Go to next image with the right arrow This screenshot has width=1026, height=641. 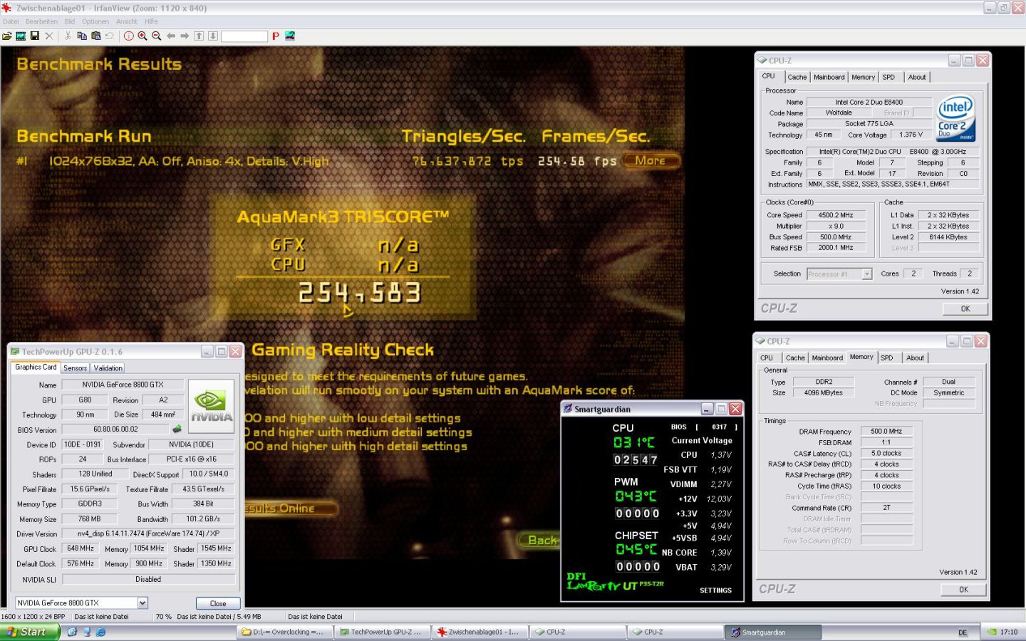click(185, 36)
